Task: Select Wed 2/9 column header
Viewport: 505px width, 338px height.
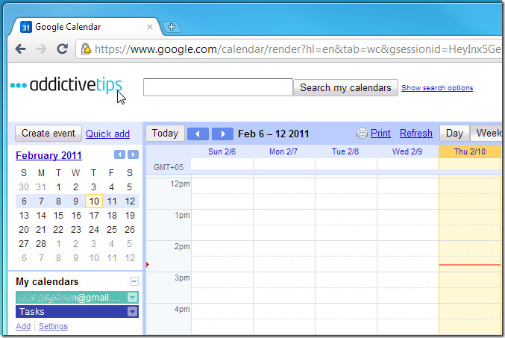Action: pyautogui.click(x=407, y=151)
